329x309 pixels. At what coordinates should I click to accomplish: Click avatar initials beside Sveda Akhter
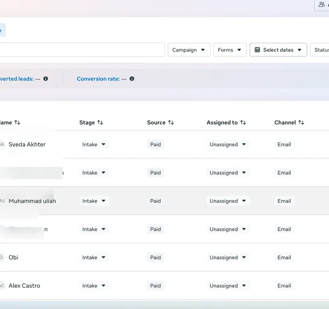2,144
